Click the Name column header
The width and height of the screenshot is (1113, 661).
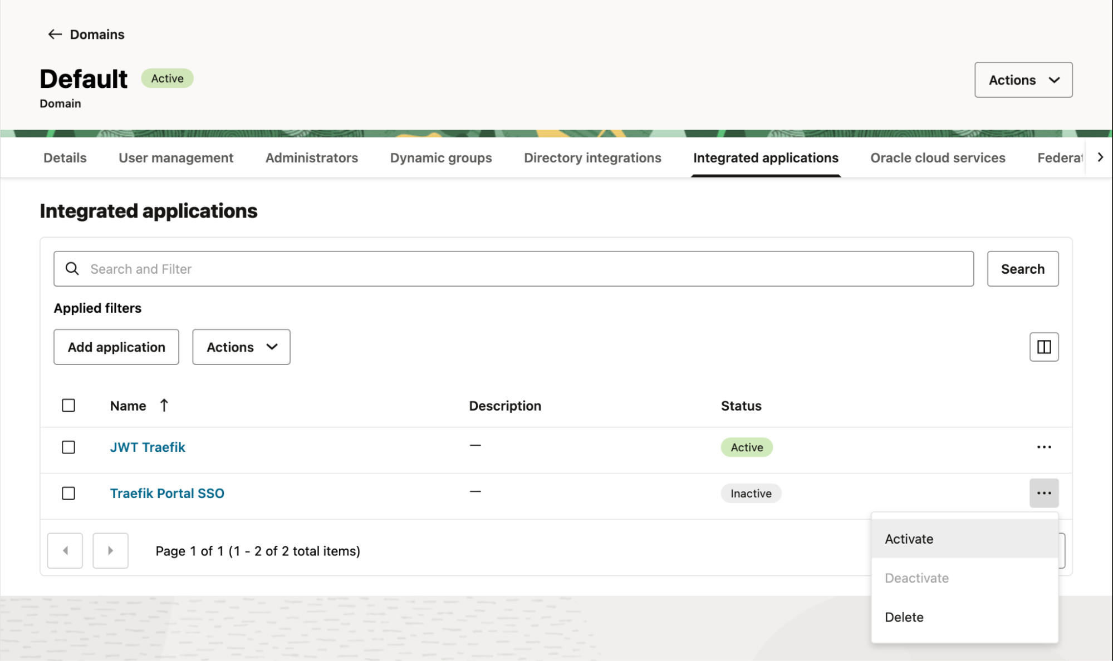coord(128,406)
